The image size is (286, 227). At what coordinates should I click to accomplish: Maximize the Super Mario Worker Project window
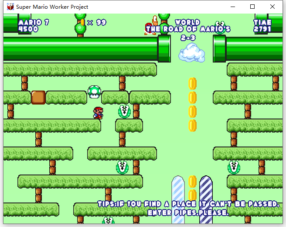click(x=252, y=7)
